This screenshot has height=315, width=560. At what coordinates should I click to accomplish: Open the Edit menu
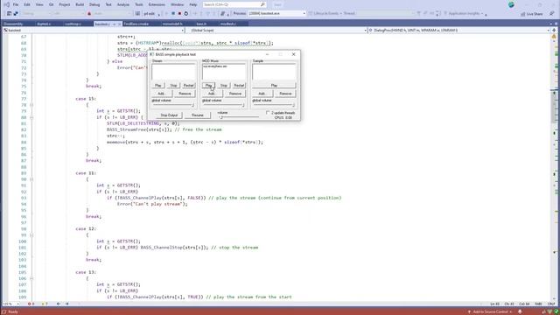(27, 4)
